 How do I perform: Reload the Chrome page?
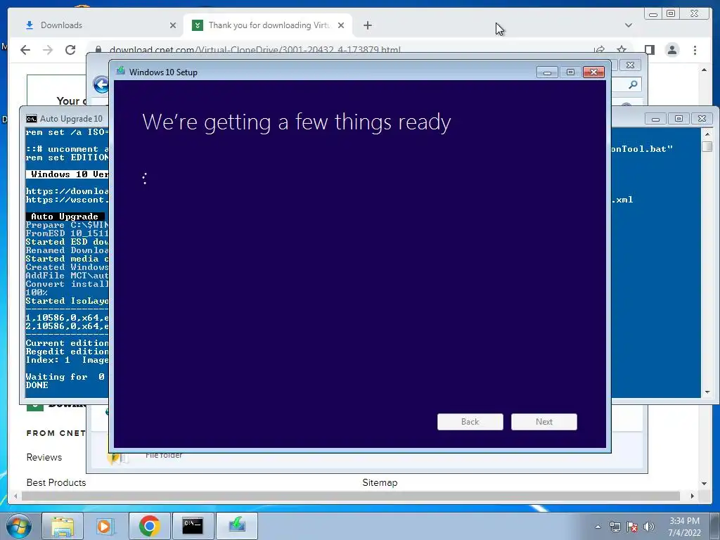pos(70,50)
